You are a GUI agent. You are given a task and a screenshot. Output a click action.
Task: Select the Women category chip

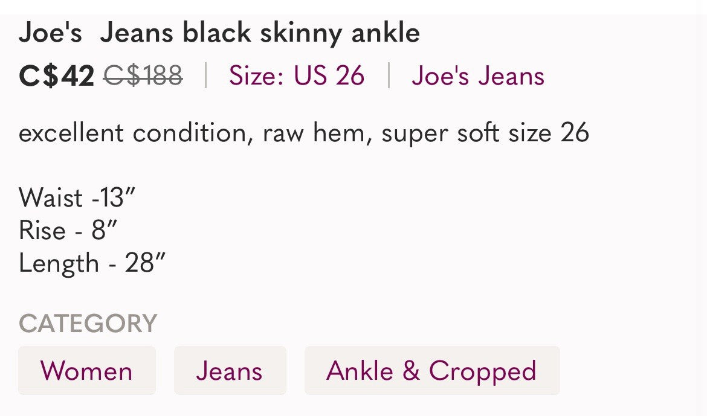point(86,371)
